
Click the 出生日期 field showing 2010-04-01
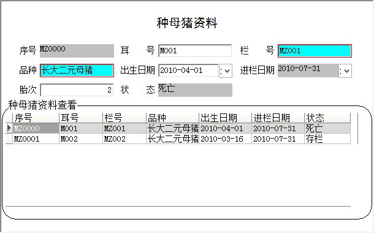click(188, 71)
